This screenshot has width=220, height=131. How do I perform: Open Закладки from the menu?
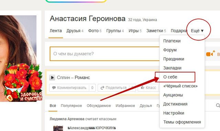point(172,68)
